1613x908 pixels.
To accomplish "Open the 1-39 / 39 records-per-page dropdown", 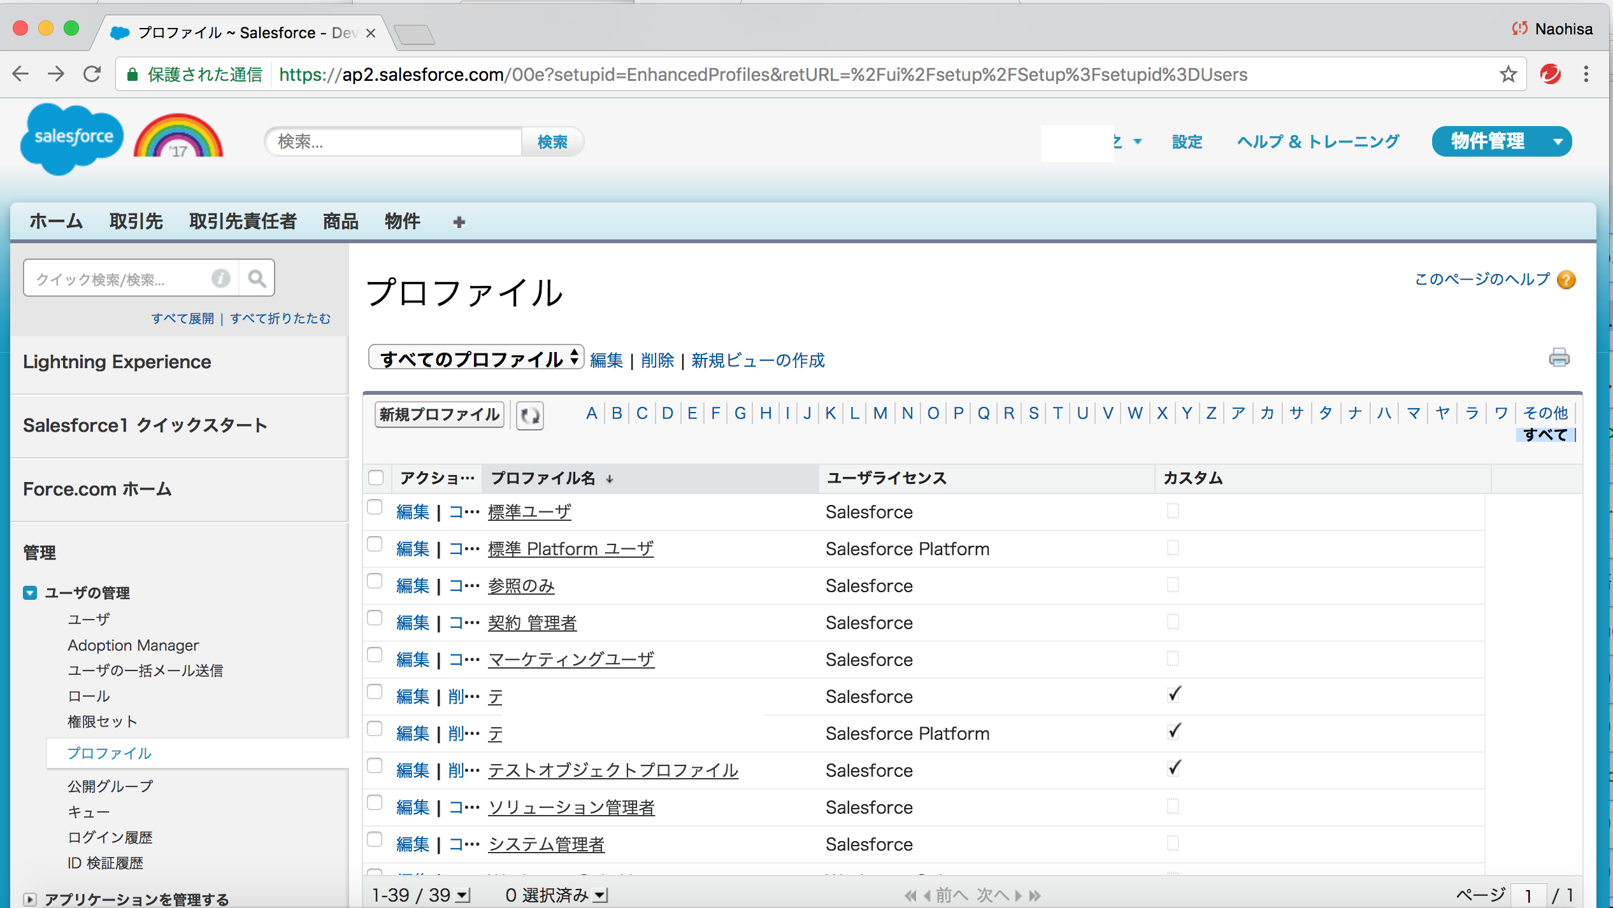I will click(464, 896).
